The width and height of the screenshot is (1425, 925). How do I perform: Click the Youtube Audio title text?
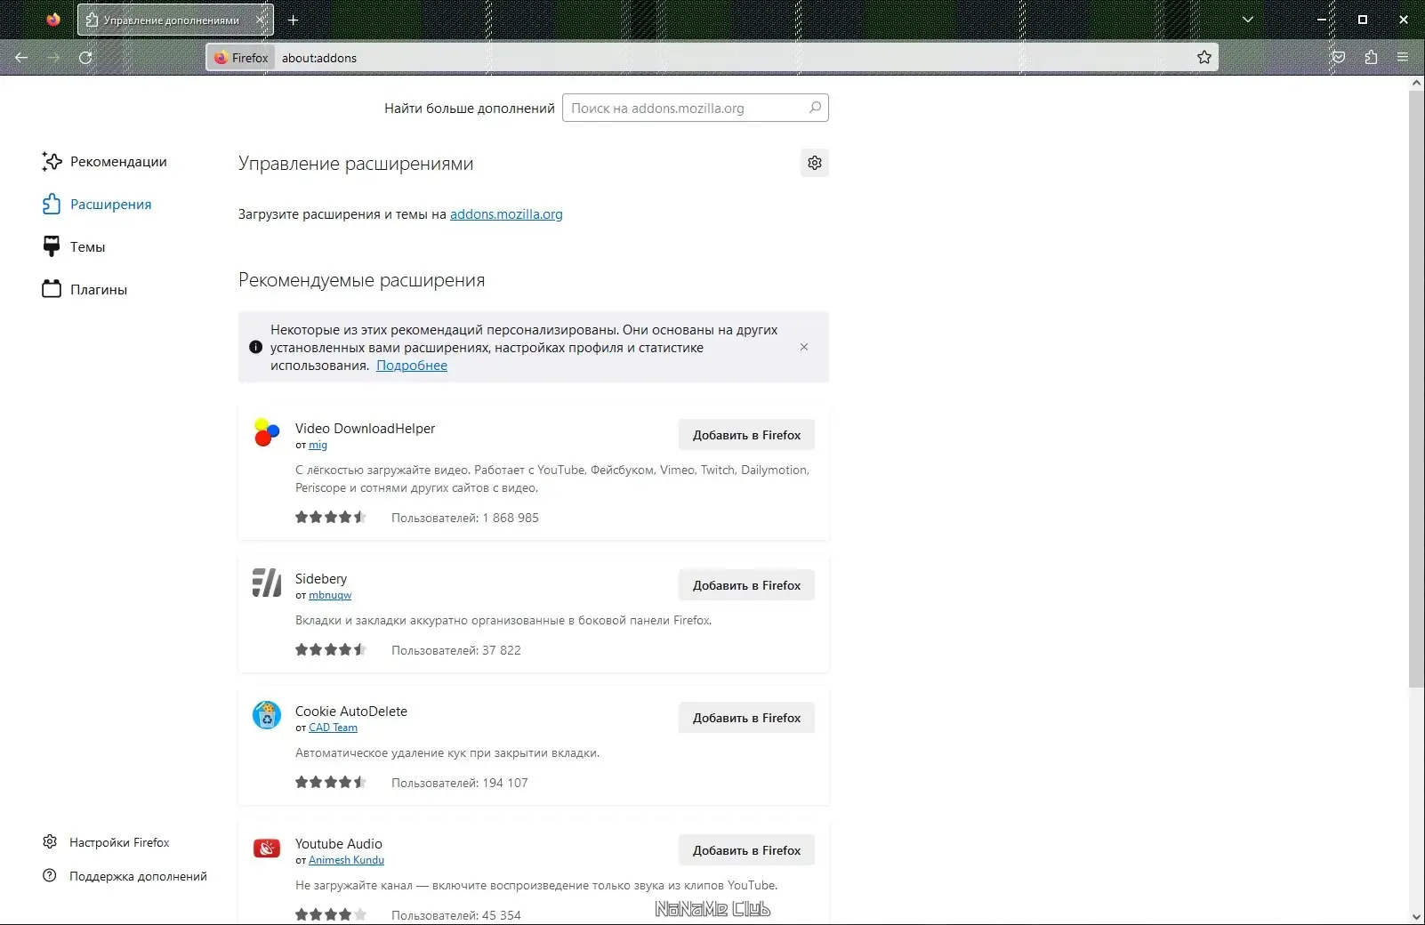[x=339, y=844]
